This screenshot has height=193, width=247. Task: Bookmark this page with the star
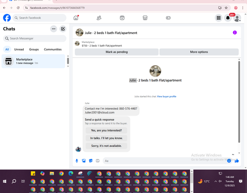(226, 8)
